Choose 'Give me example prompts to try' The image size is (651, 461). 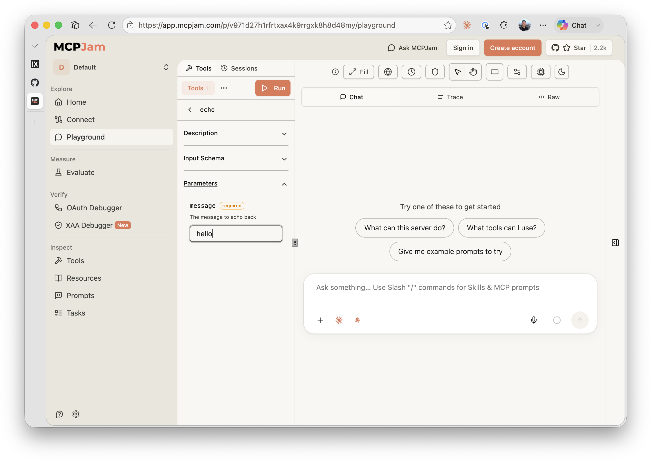pyautogui.click(x=450, y=251)
